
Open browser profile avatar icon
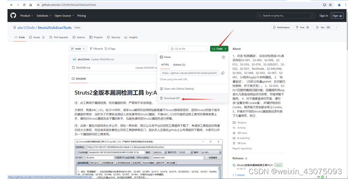339,5
